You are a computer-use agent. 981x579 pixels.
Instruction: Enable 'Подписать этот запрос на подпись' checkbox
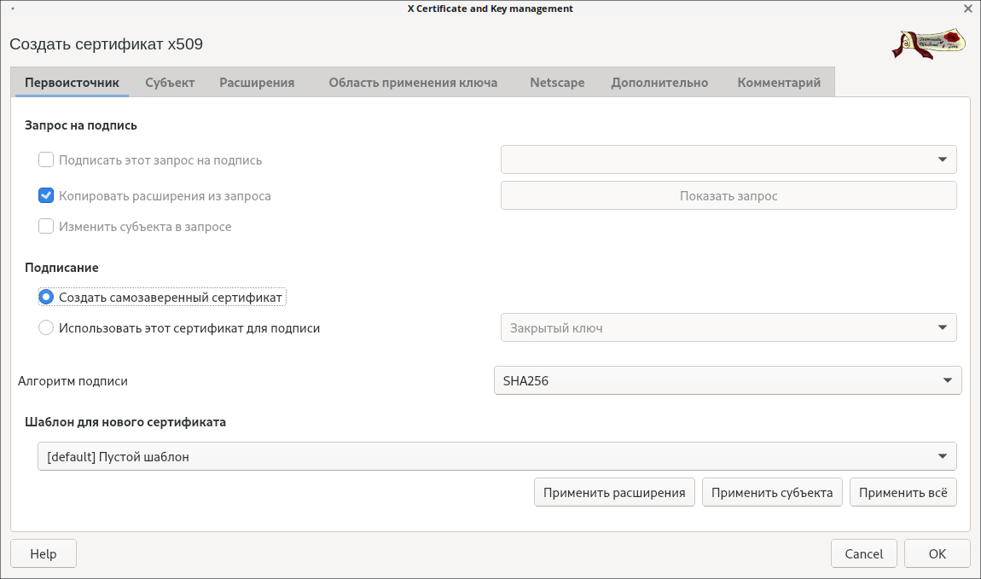pyautogui.click(x=47, y=159)
